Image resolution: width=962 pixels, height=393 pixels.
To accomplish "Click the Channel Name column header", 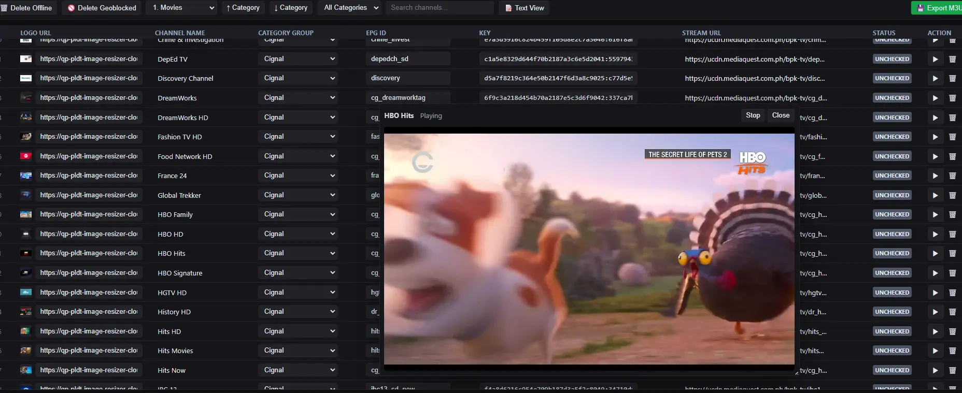I will point(180,33).
